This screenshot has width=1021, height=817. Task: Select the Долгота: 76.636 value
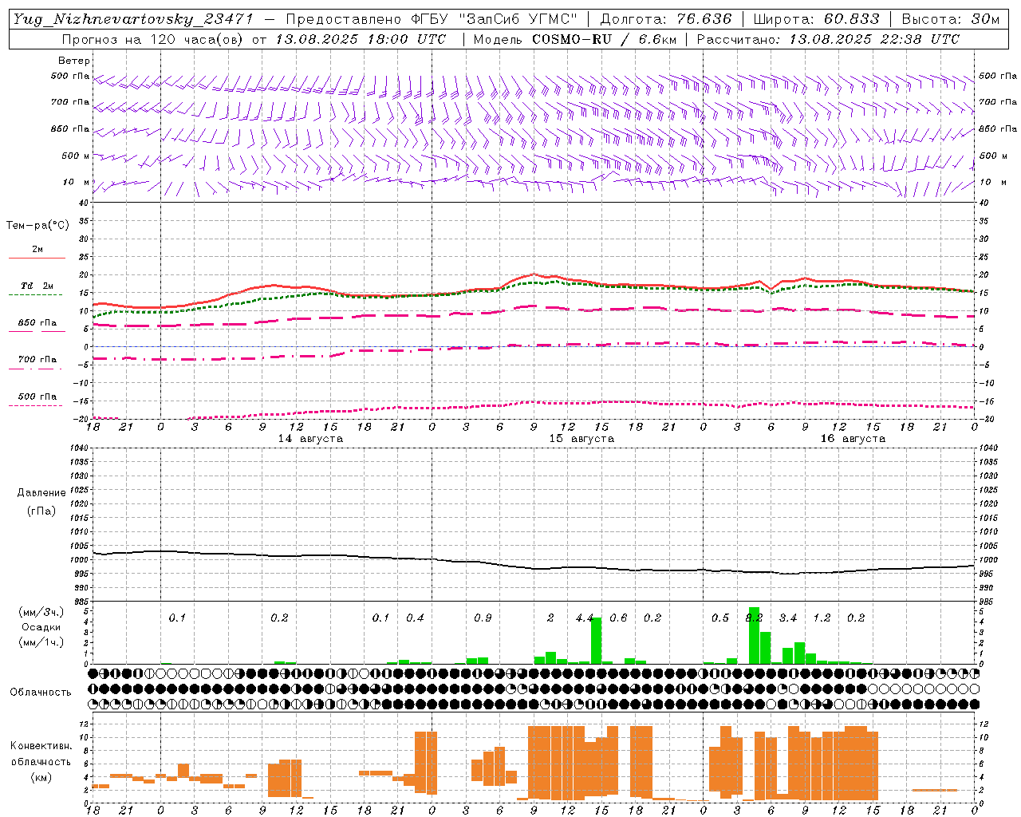(666, 19)
